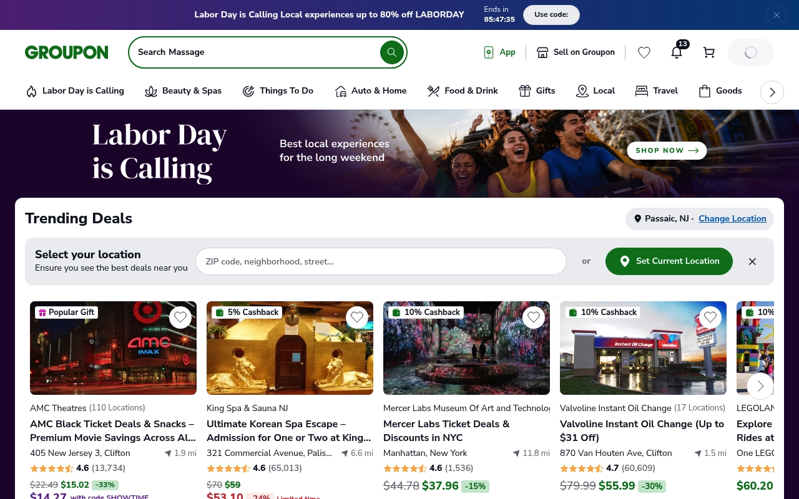The width and height of the screenshot is (799, 499).
Task: Open the shopping cart icon
Action: pos(709,52)
